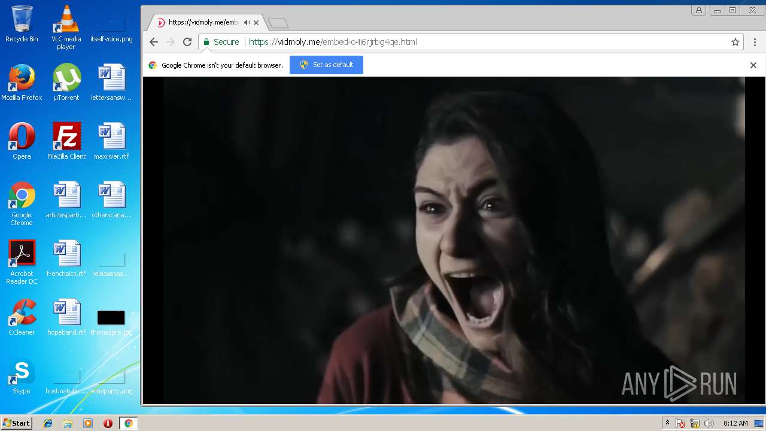Image resolution: width=766 pixels, height=431 pixels.
Task: Select the lettersansw... document
Action: click(111, 83)
